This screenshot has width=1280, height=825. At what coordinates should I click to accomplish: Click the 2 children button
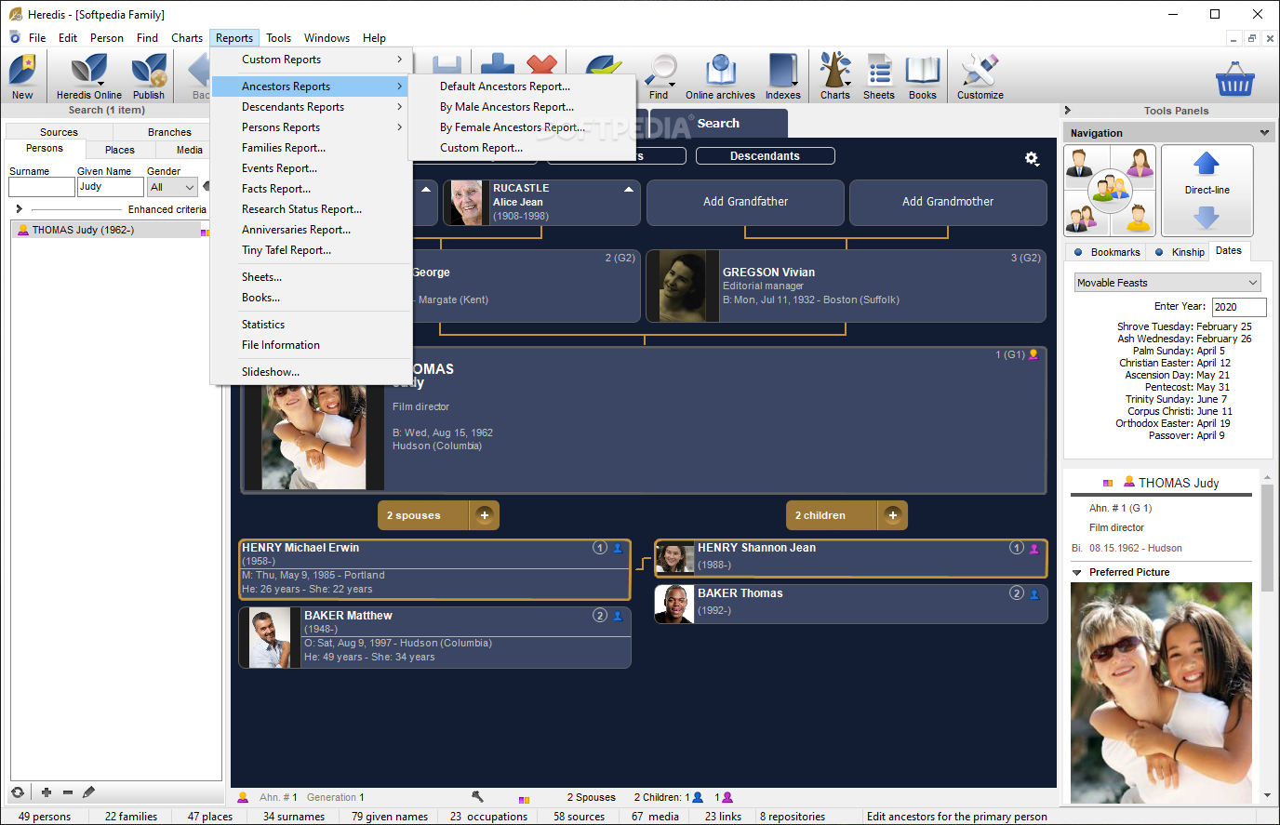click(x=832, y=515)
